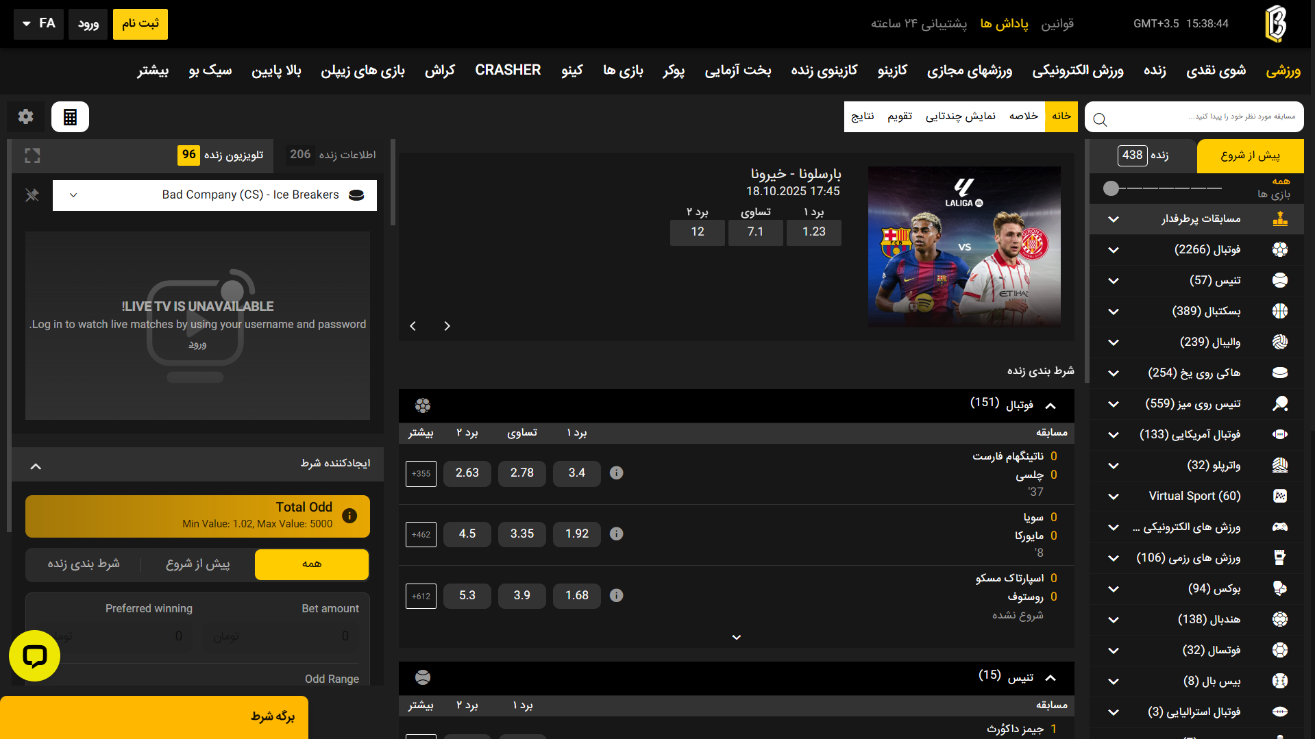
Task: Click odds 1.23 for Barcelona win
Action: coord(813,232)
